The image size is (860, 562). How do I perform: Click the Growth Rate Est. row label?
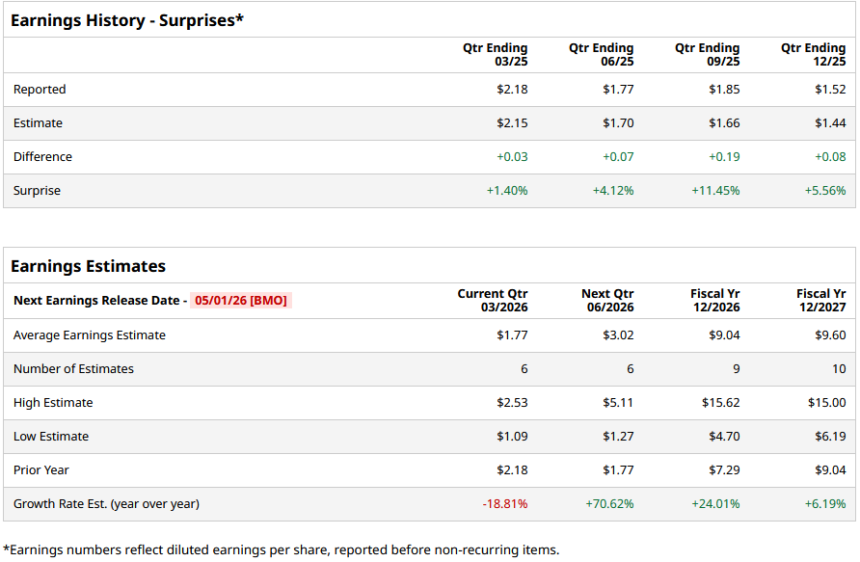106,504
